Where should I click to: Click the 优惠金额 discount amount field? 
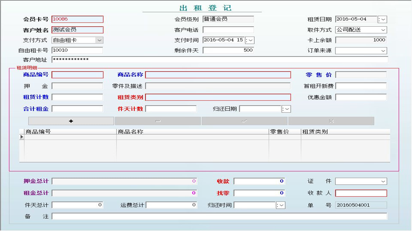[361, 97]
